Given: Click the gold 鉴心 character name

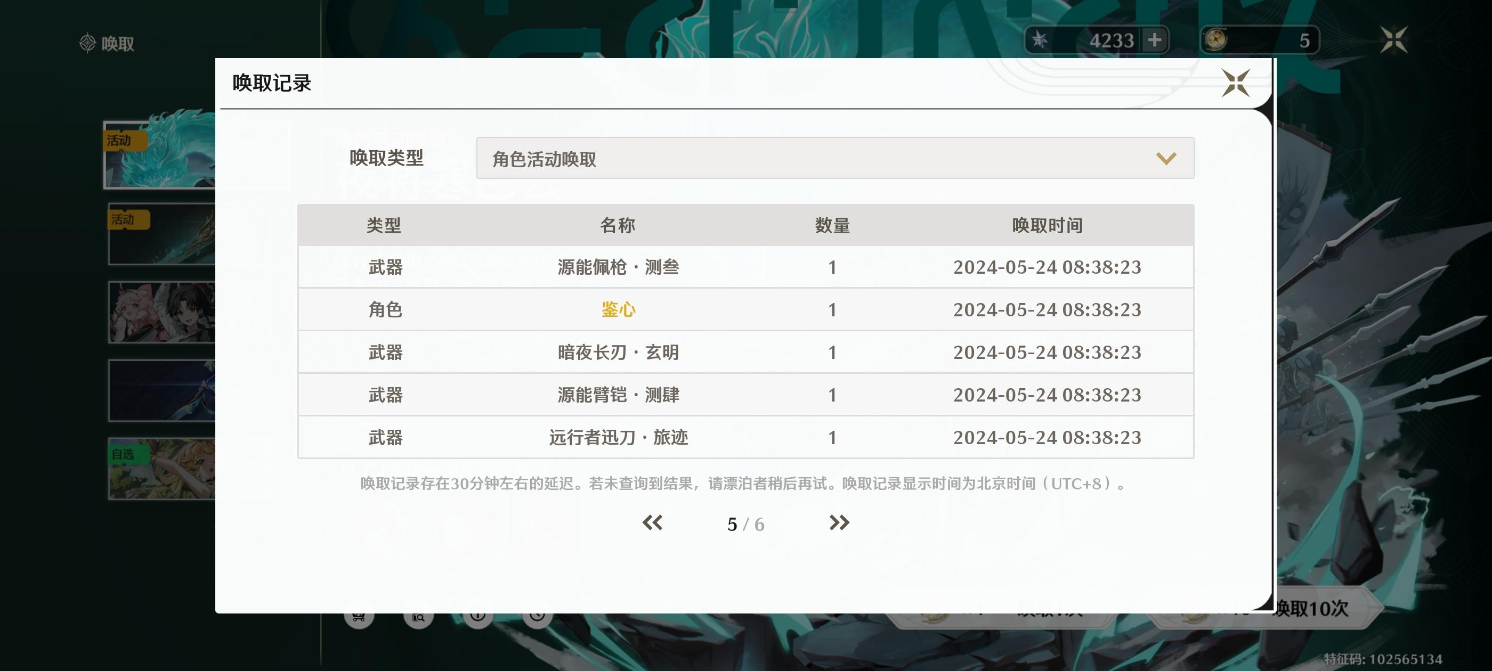Looking at the screenshot, I should [x=618, y=310].
